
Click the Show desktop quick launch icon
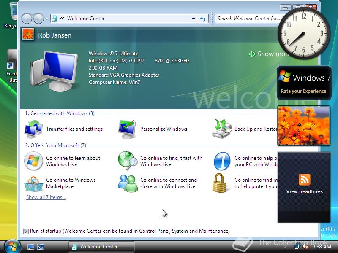[x=30, y=247]
